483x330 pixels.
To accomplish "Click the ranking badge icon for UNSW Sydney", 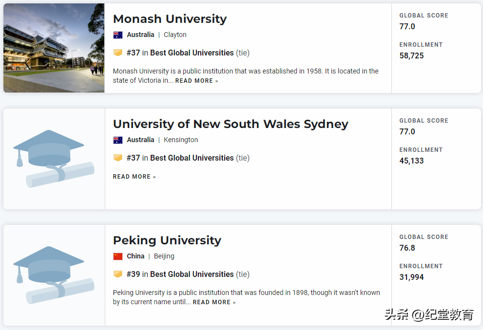I will 118,158.
